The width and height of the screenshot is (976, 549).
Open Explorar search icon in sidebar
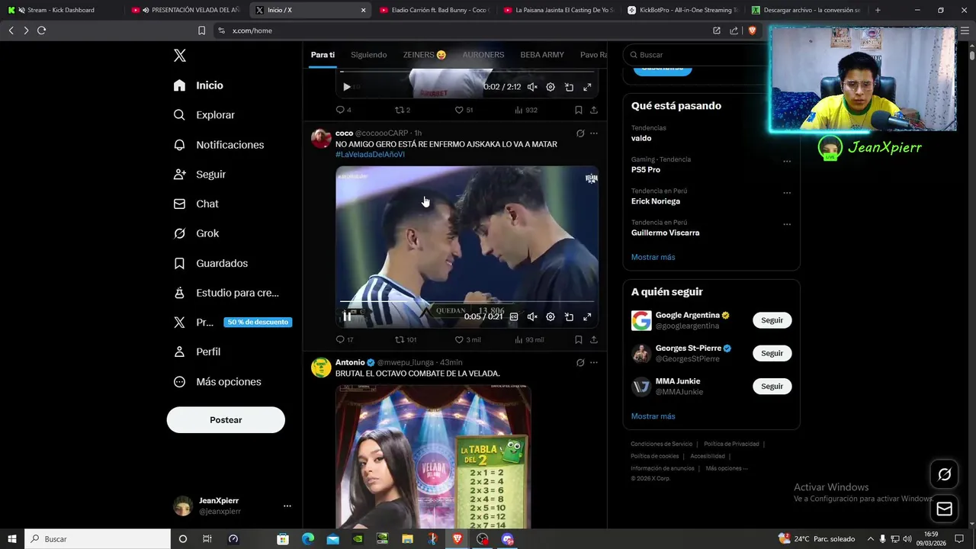[179, 115]
